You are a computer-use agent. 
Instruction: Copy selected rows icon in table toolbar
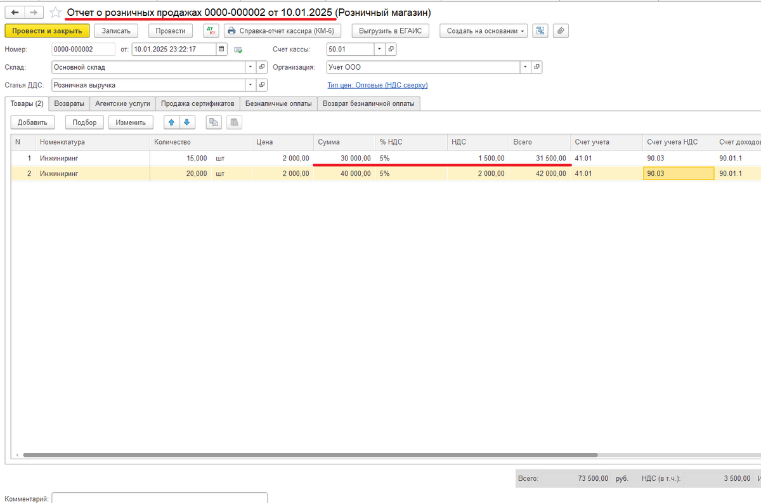tap(214, 122)
